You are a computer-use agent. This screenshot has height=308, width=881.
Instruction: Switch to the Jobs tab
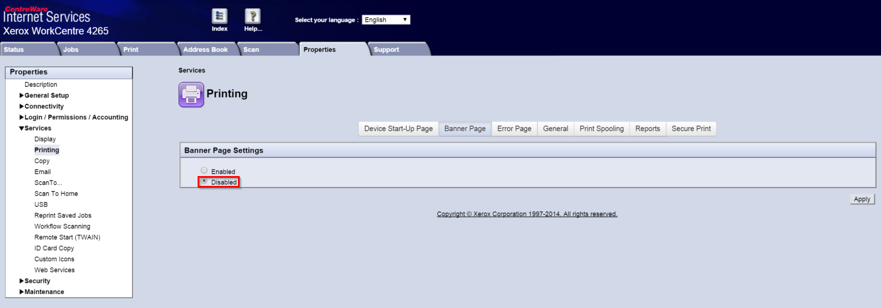click(x=71, y=50)
